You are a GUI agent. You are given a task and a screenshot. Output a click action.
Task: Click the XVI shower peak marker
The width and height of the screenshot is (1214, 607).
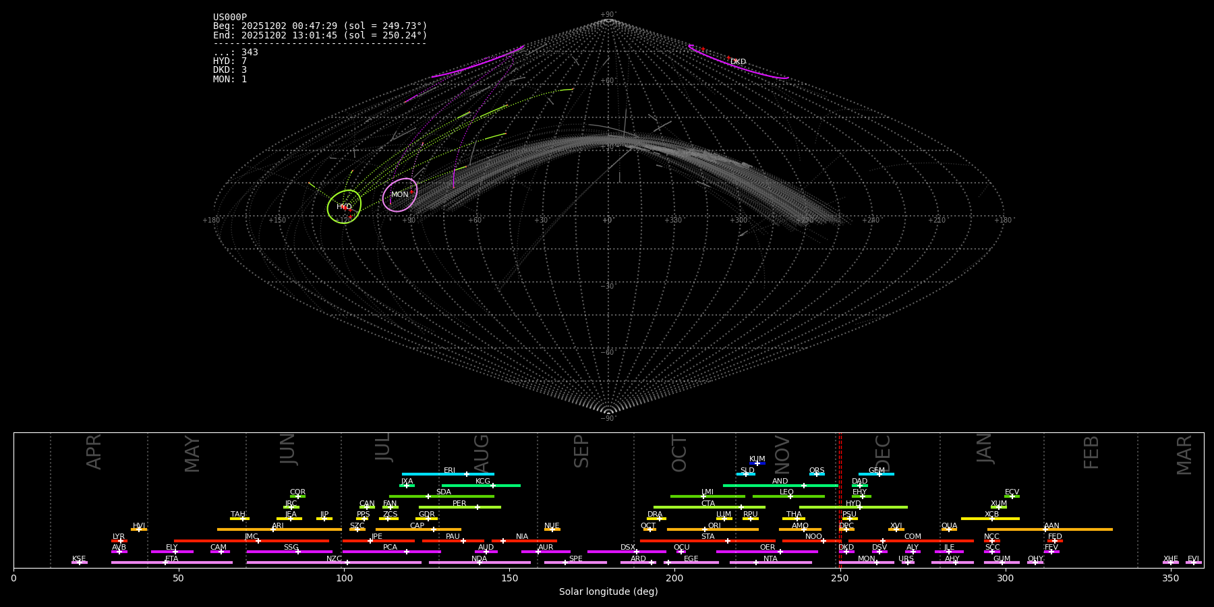tap(896, 529)
